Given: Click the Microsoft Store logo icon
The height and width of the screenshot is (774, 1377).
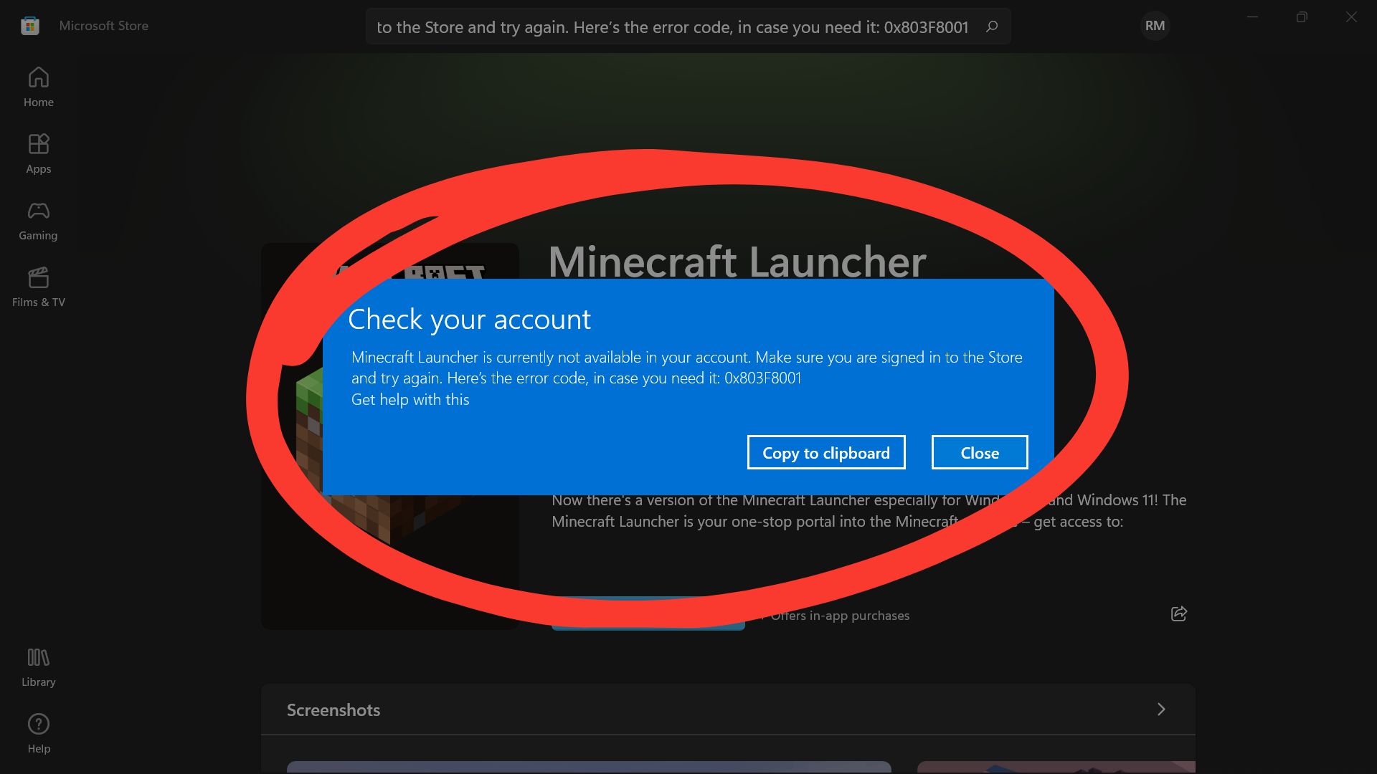Looking at the screenshot, I should tap(30, 26).
